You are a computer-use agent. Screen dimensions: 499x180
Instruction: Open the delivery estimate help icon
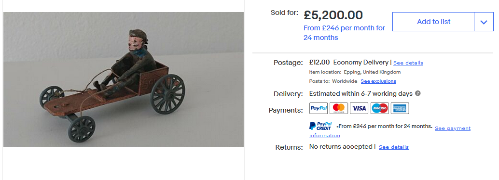418,94
